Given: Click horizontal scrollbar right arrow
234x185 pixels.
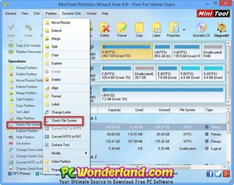Looking at the screenshot, I should tap(224, 167).
